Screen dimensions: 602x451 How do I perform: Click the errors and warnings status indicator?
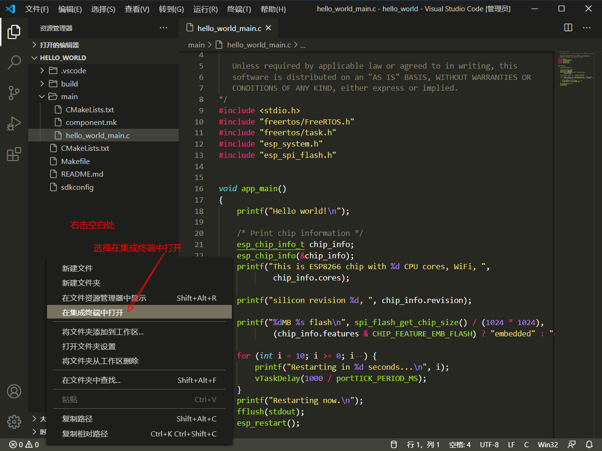click(x=24, y=444)
